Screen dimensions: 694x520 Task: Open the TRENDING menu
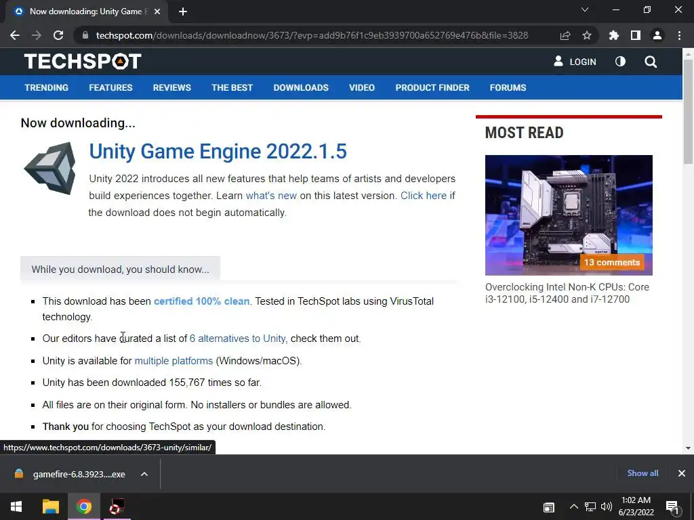point(47,87)
